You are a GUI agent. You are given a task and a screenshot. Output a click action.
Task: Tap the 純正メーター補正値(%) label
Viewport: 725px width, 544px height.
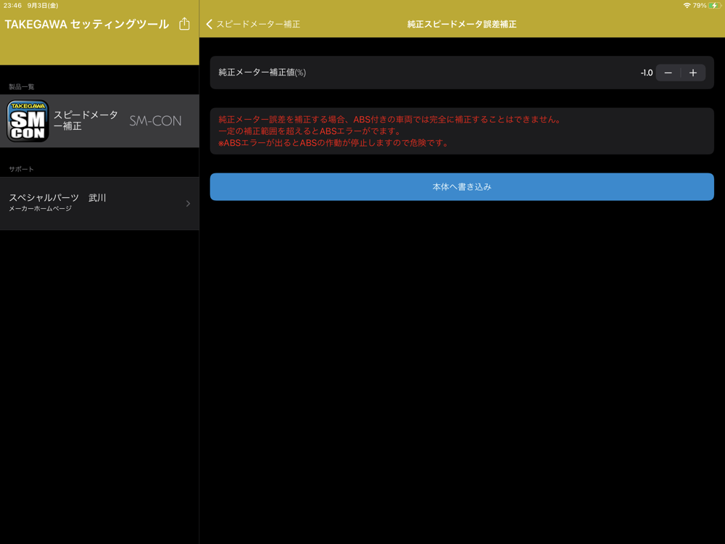[x=262, y=73]
